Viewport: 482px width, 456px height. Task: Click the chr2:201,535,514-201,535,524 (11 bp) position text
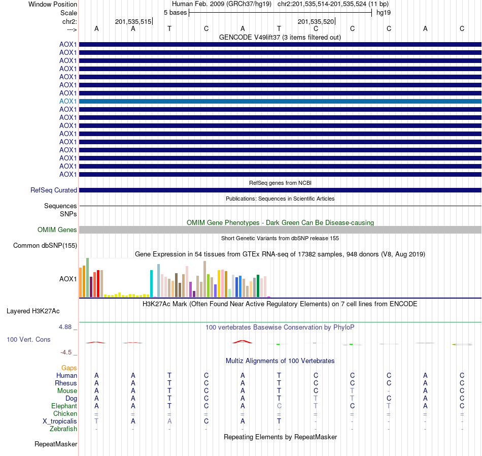[x=333, y=4]
